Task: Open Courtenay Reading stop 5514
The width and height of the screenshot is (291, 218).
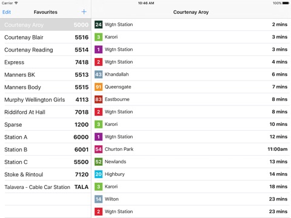Action: pos(45,50)
